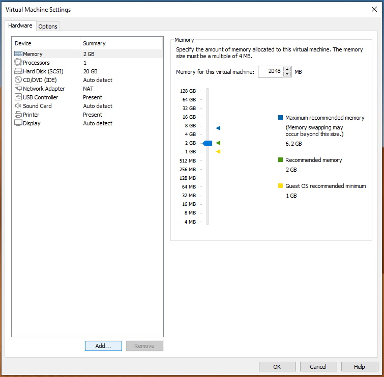
Task: Click the 64 MB slider label
Action: [x=189, y=186]
